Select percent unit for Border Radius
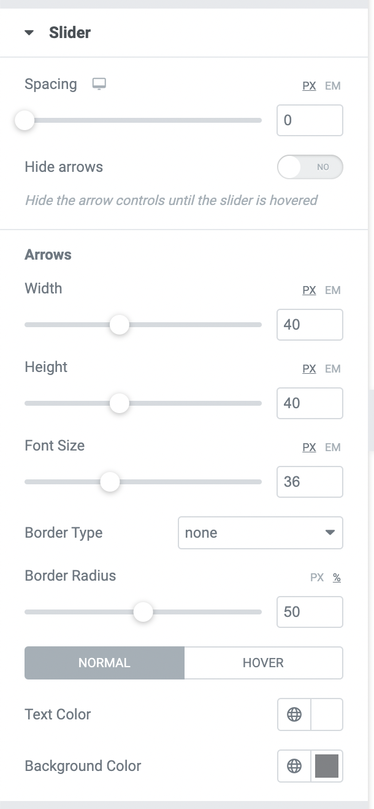This screenshot has height=809, width=374. 337,578
